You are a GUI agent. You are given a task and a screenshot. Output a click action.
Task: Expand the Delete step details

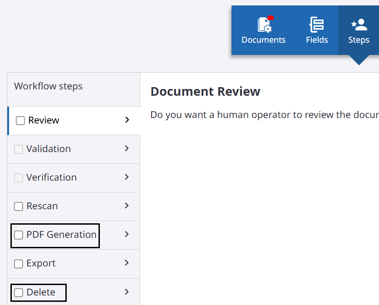(127, 292)
